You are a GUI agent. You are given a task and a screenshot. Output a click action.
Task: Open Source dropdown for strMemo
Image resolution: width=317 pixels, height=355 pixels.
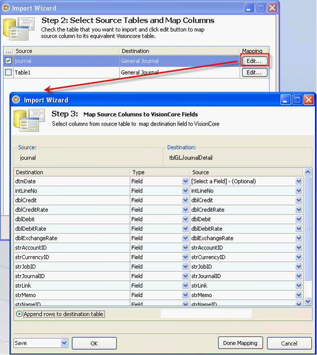298,295
